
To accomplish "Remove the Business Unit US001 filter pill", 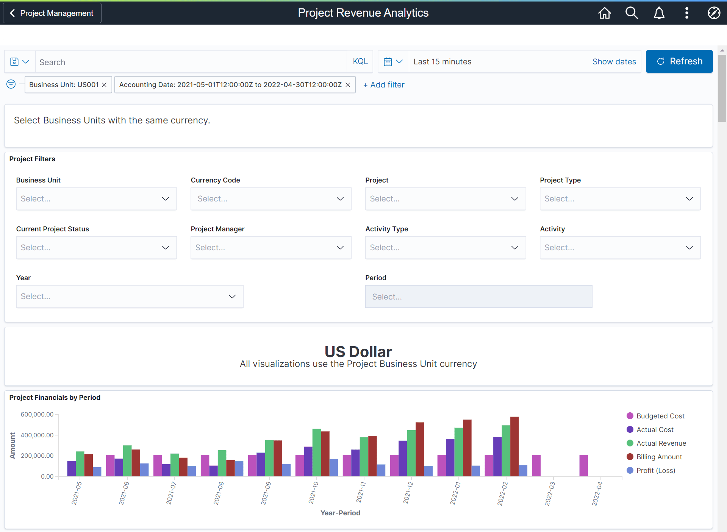I will 105,84.
